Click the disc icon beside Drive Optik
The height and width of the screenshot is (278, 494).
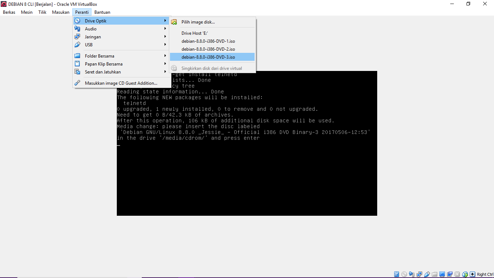click(77, 21)
